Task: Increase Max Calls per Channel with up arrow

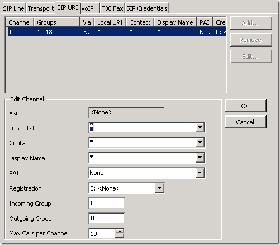Action: coord(120,231)
